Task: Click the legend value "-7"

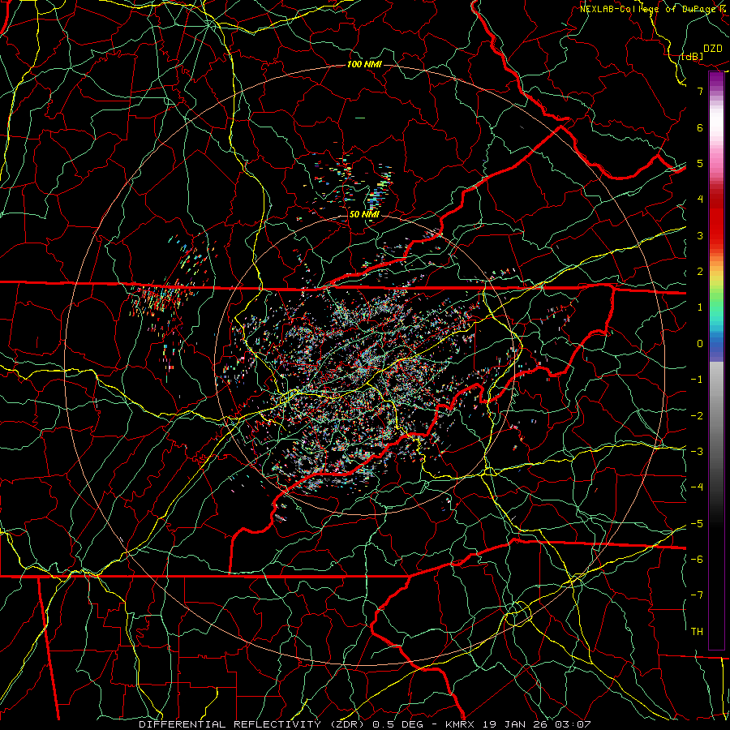Action: (x=697, y=595)
